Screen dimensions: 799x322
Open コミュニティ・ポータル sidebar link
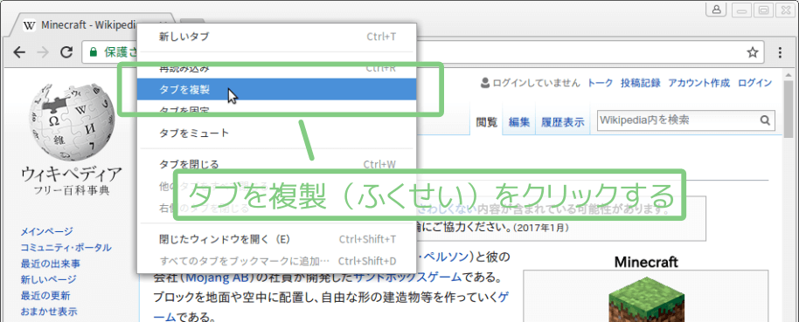pos(66,248)
